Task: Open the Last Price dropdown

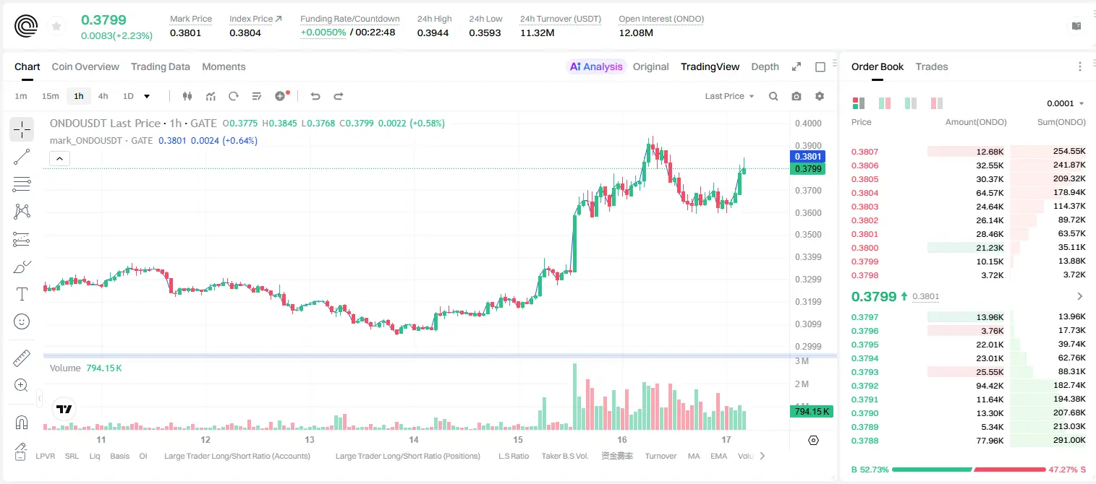Action: coord(729,96)
